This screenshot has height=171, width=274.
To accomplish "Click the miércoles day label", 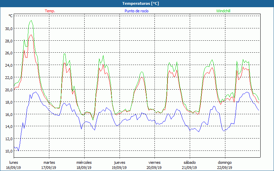I will (x=84, y=162).
